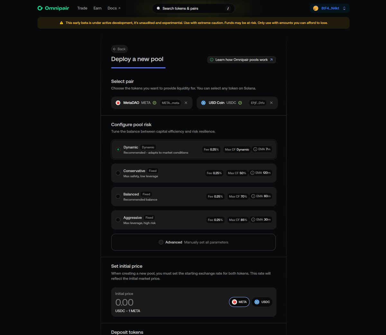386x335 pixels.
Task: Click info icon on EMA 30m
Action: click(x=253, y=220)
